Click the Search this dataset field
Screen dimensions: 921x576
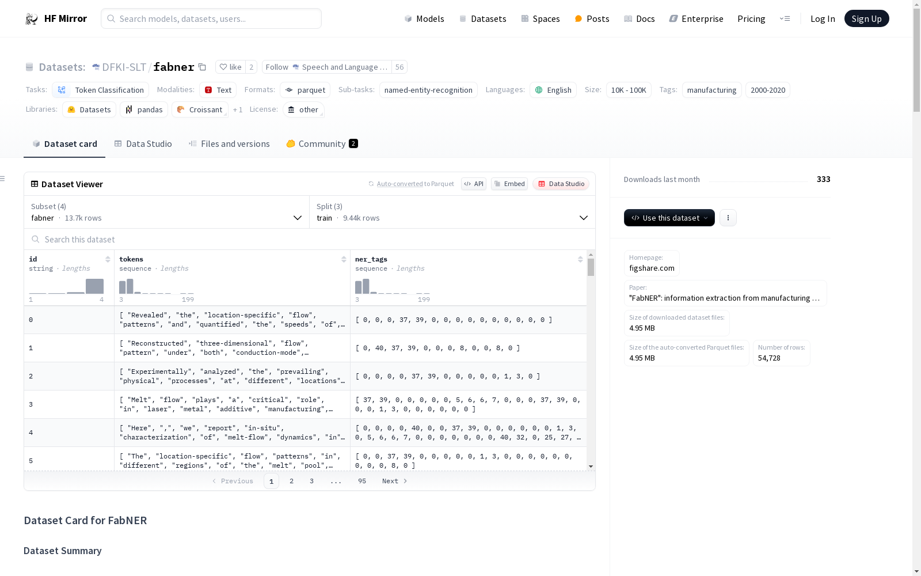point(310,239)
